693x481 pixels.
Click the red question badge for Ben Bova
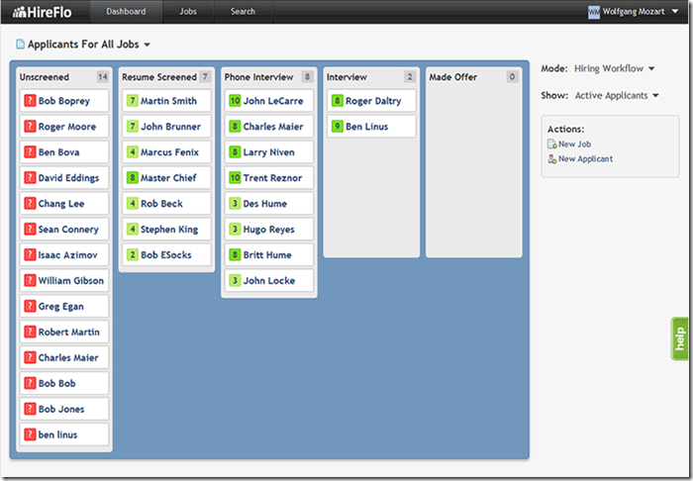(30, 152)
